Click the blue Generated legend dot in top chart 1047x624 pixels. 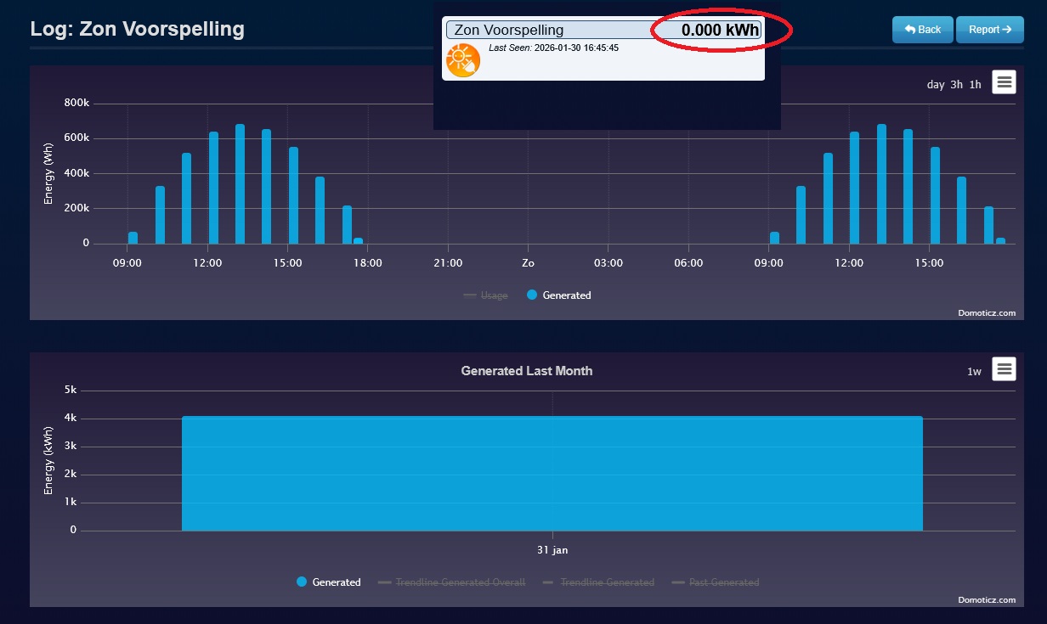[532, 295]
